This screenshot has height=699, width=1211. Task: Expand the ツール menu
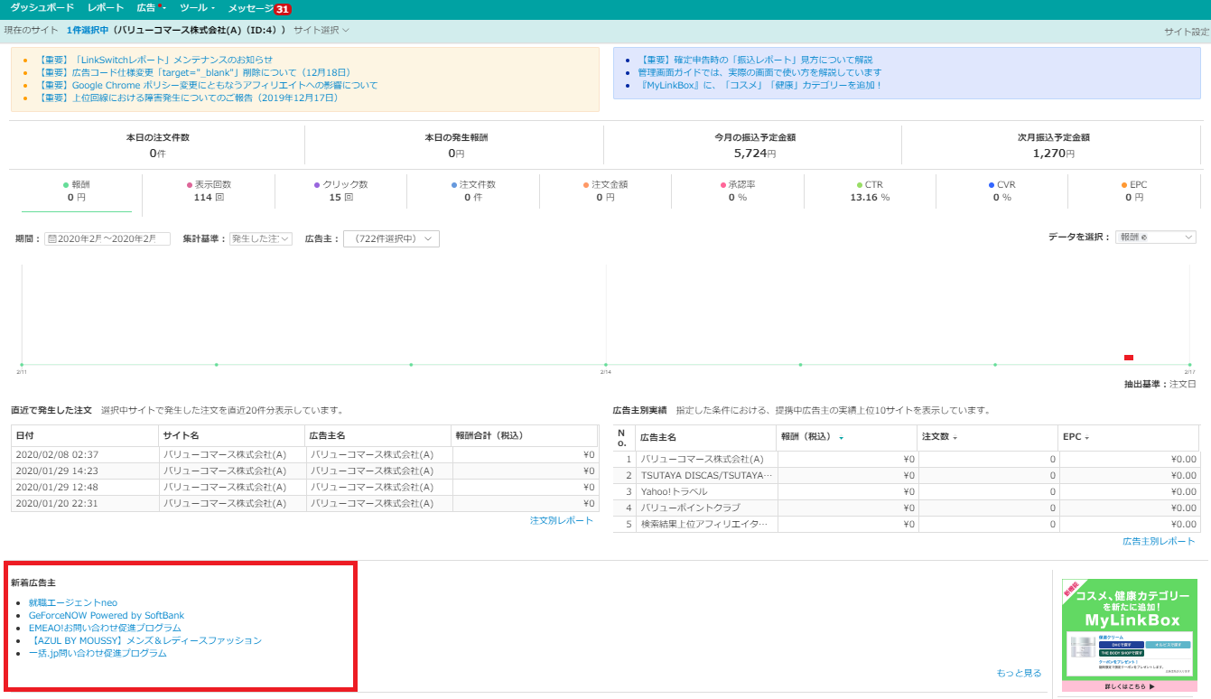coord(197,8)
